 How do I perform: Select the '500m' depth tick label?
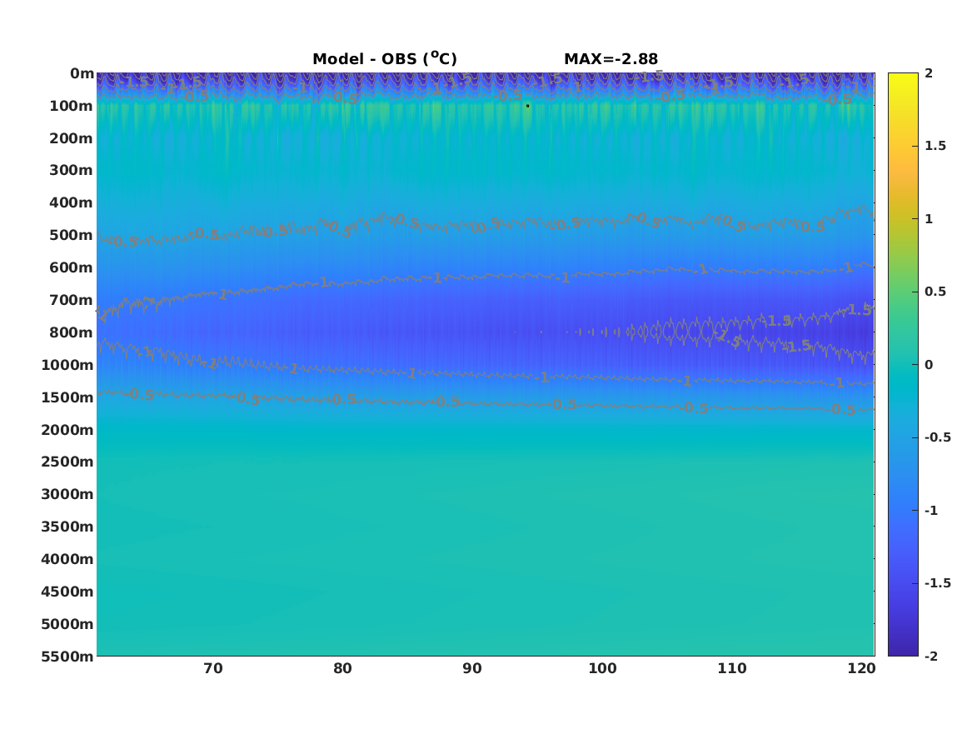[x=71, y=236]
